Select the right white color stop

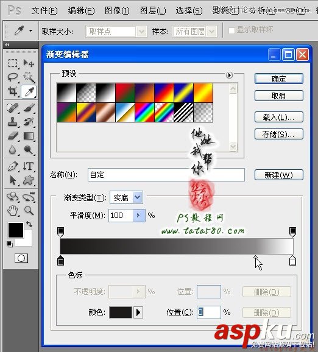(x=292, y=261)
